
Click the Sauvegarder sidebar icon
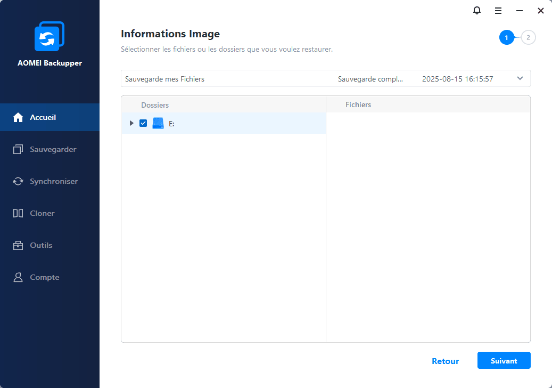coord(18,149)
